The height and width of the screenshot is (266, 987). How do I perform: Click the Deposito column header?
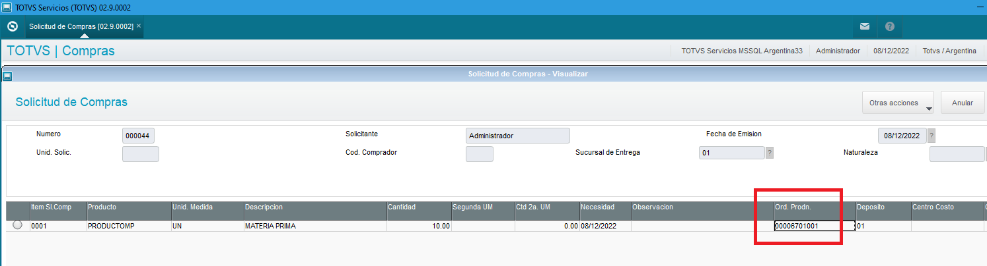(x=883, y=211)
